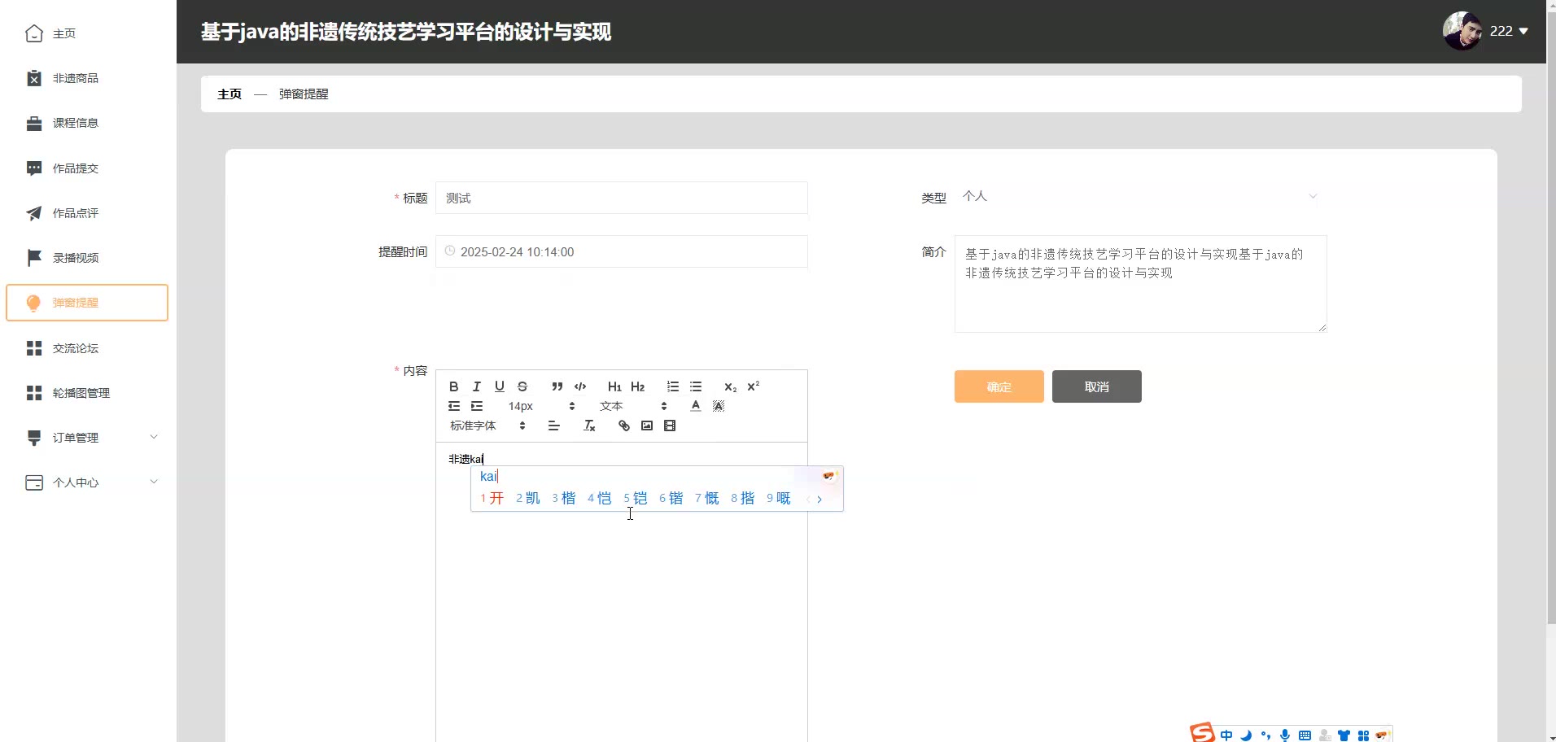
Task: Insert a code block in the editor
Action: tap(580, 386)
